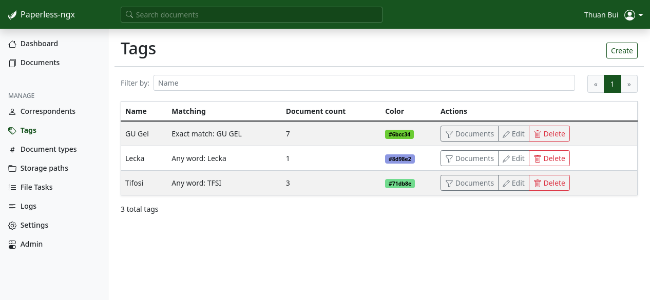Click the Correspondents person icon
Viewport: 650px width, 300px height.
tap(12, 112)
